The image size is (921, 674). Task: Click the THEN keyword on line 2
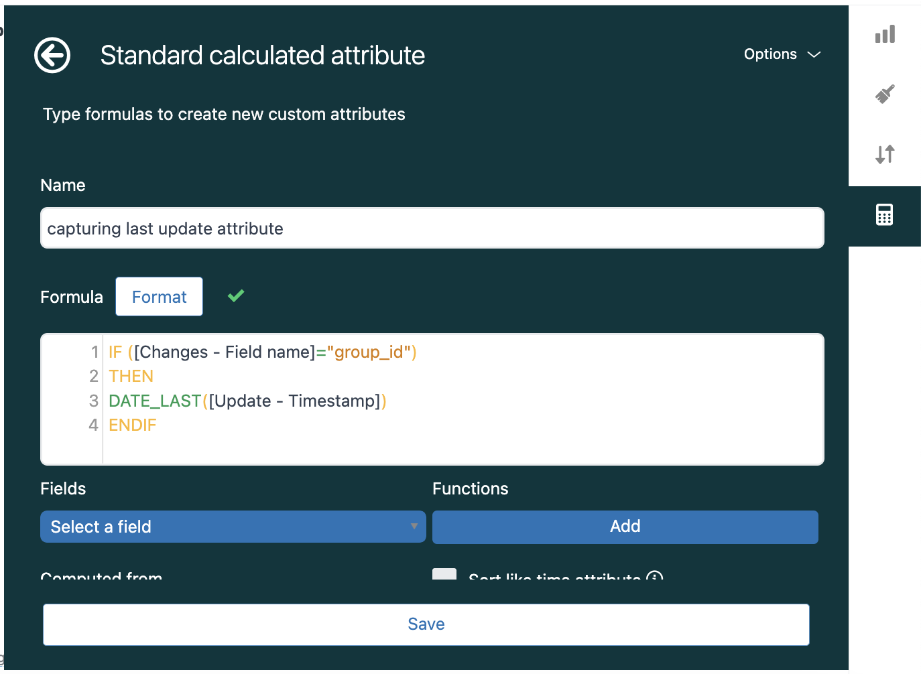click(131, 377)
